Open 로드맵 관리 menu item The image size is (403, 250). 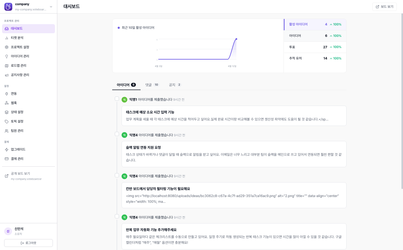28,66
